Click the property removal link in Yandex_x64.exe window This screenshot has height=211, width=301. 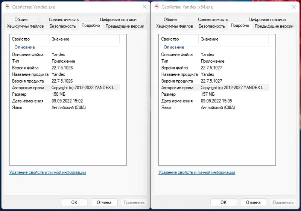point(197,172)
